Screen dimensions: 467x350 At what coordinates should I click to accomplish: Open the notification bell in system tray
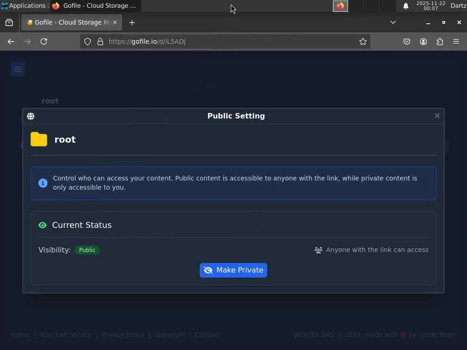pos(406,6)
